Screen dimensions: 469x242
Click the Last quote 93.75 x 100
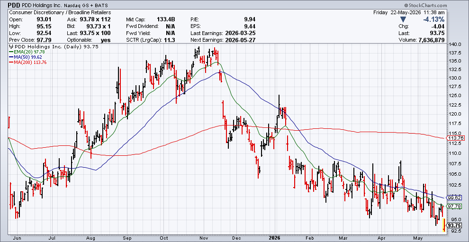pos(95,33)
